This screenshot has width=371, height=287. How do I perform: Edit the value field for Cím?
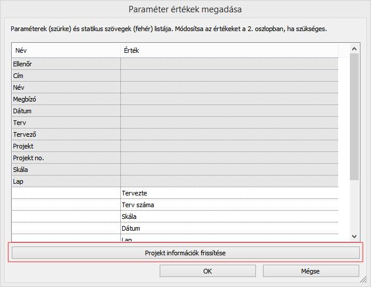[230, 76]
